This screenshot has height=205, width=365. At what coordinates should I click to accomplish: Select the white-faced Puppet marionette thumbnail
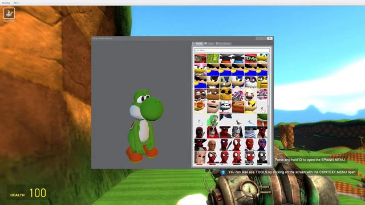coord(250,95)
